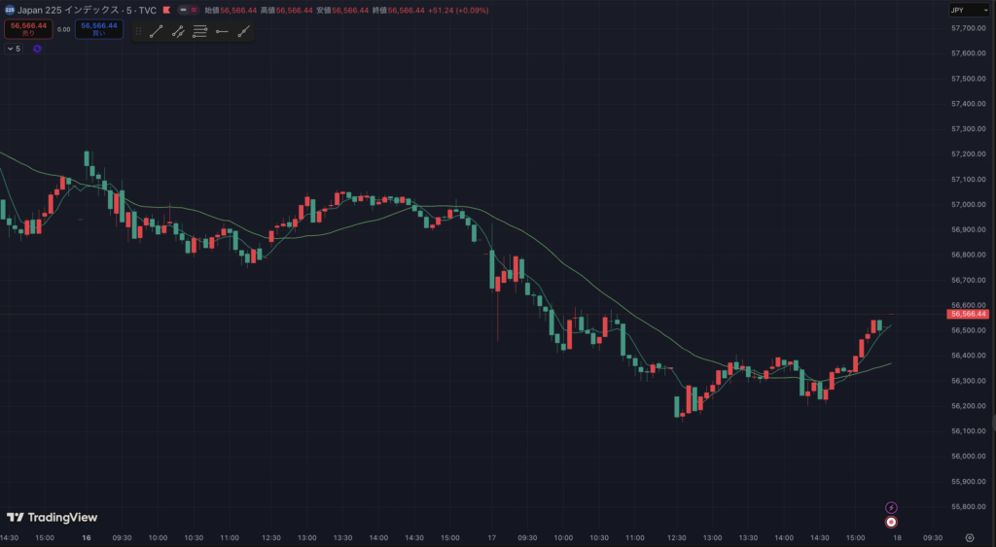Image resolution: width=996 pixels, height=547 pixels.
Task: Click the purple lightning bolt event marker
Action: 891,507
